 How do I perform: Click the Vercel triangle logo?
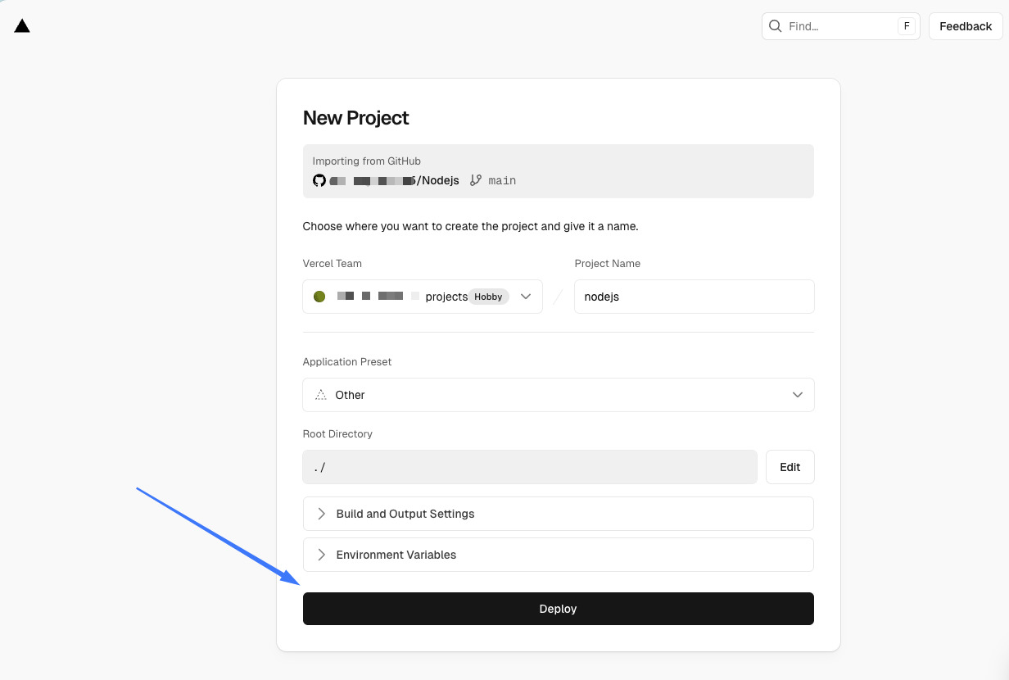(x=22, y=26)
